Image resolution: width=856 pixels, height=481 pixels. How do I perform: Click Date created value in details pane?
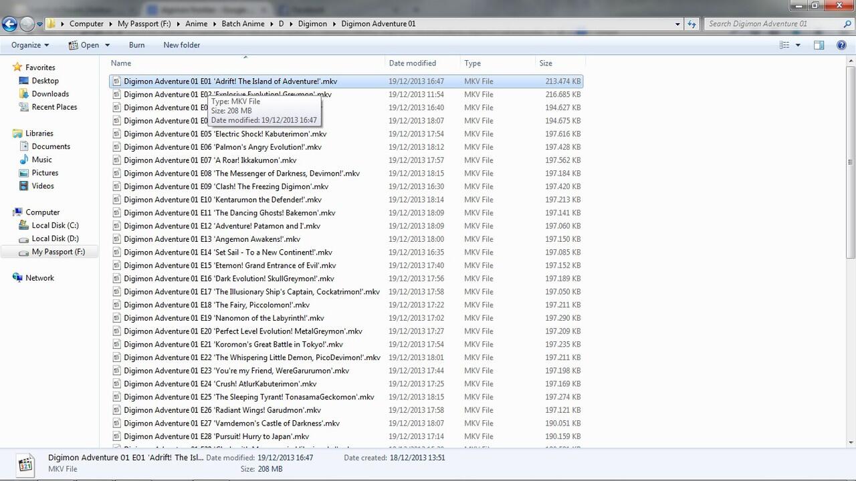tap(418, 458)
